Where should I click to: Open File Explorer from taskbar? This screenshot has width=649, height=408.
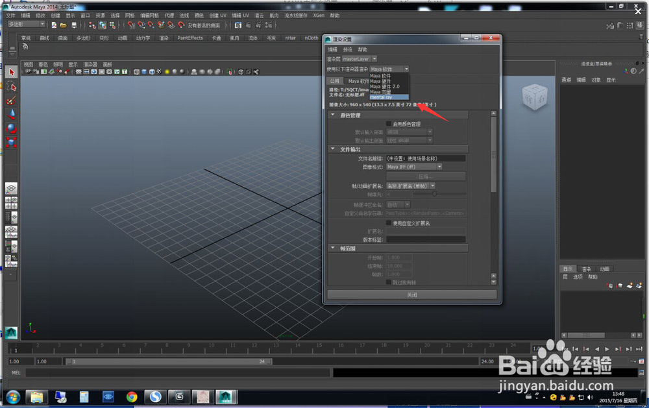[37, 397]
